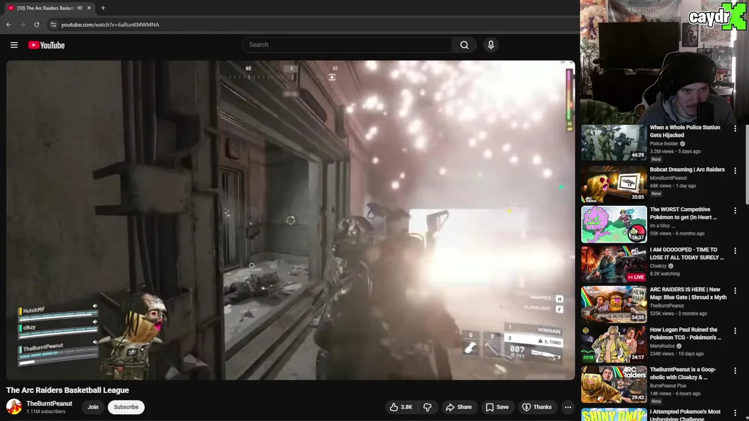The width and height of the screenshot is (749, 421).
Task: Open options for Goop-oholic video
Action: click(x=735, y=370)
